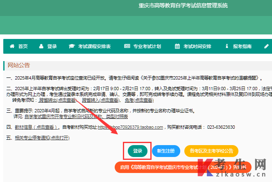Viewport: 272px width, 182px height.
Task: Click the orange 启用专业考试计划告知书 button
Action: click(x=183, y=167)
